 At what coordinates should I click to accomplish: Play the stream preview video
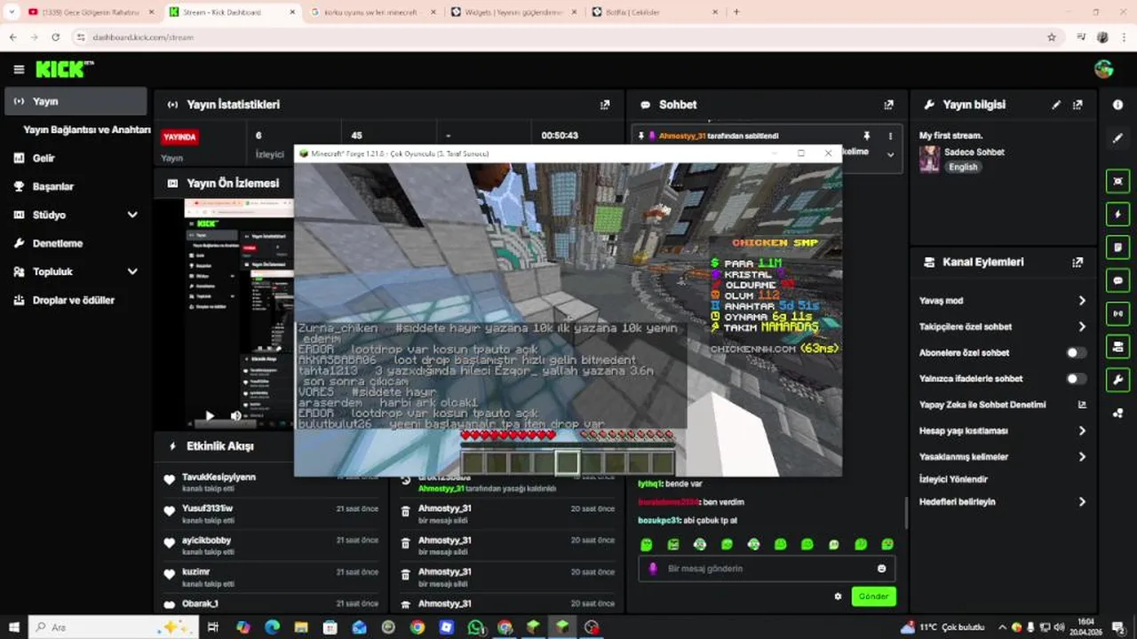210,415
